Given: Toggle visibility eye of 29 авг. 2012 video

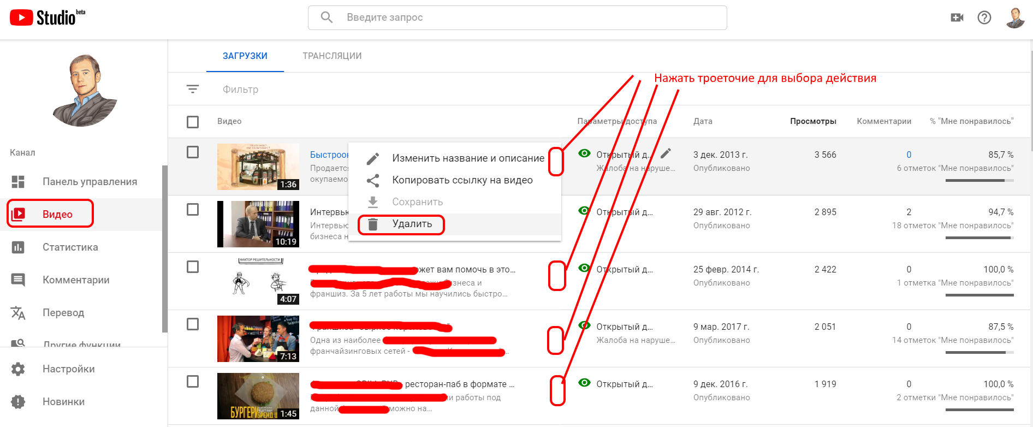Looking at the screenshot, I should point(584,211).
